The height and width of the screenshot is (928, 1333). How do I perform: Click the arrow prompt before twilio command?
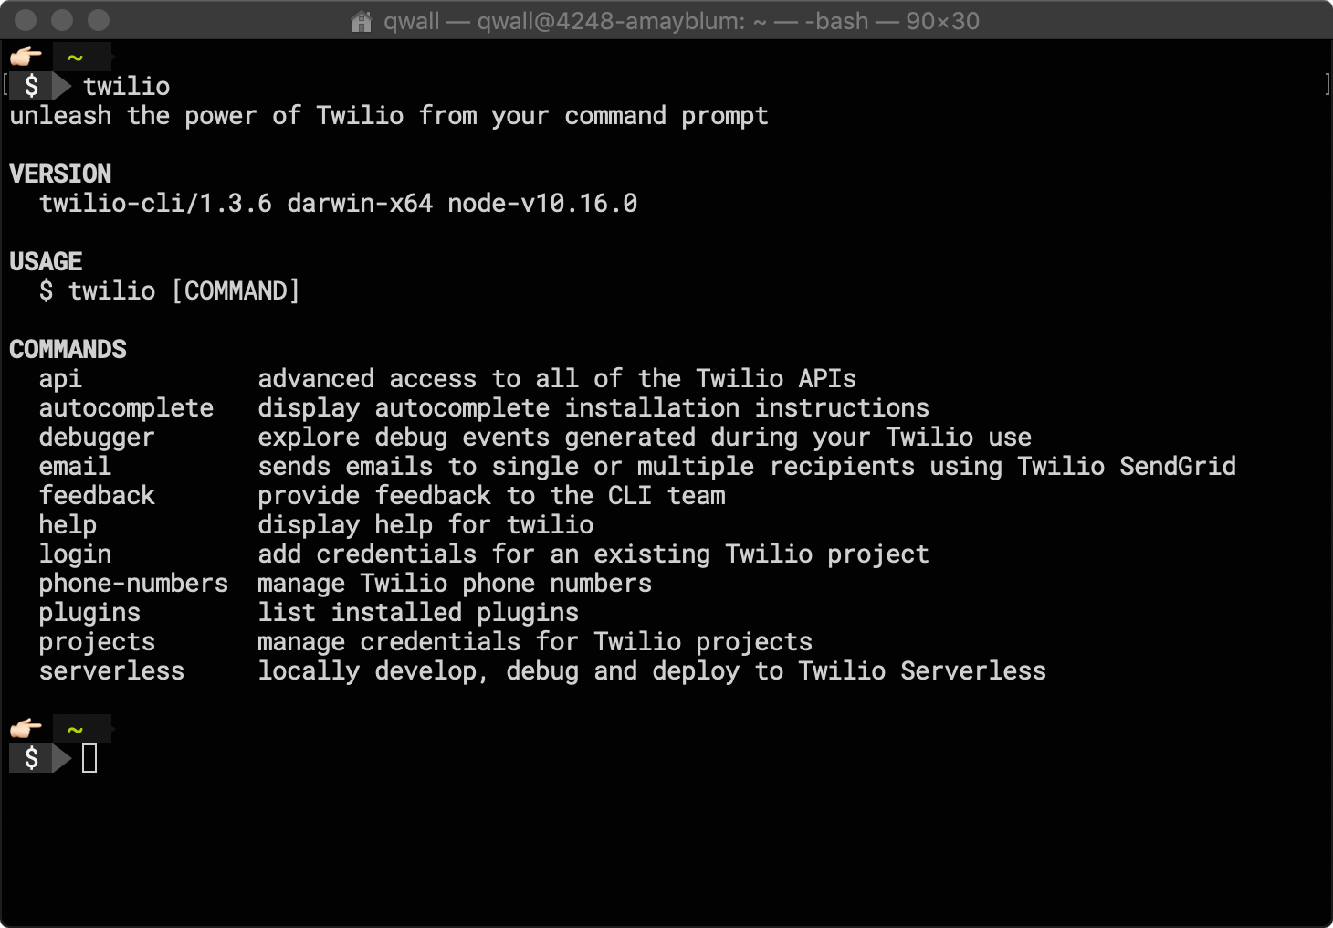[x=62, y=86]
